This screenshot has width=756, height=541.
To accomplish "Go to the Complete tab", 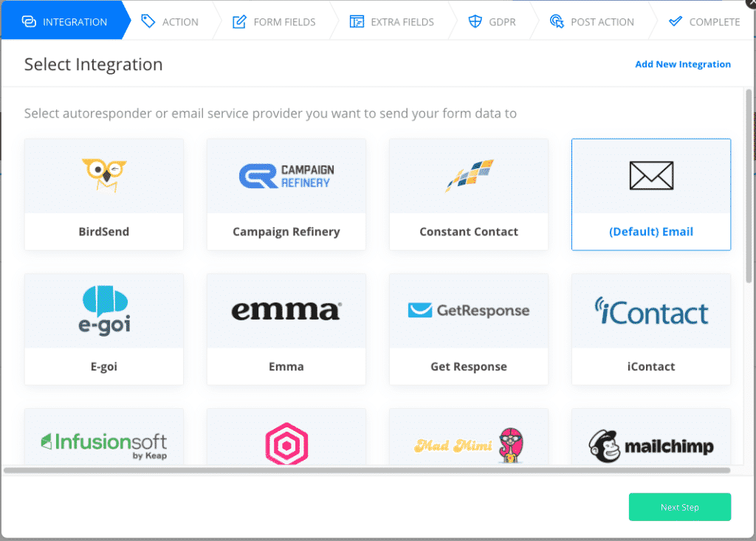I will [704, 21].
